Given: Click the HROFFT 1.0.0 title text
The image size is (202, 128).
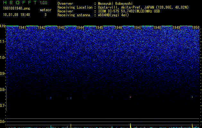Looking at the screenshot, I should tap(25, 3).
